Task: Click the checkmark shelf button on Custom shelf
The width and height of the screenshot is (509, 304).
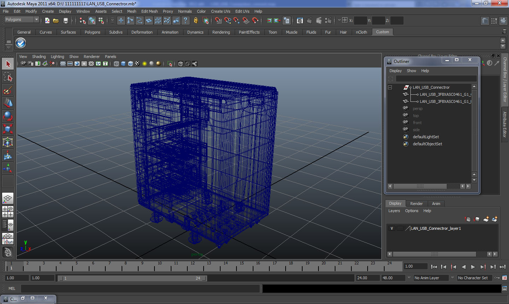Action: [x=21, y=43]
